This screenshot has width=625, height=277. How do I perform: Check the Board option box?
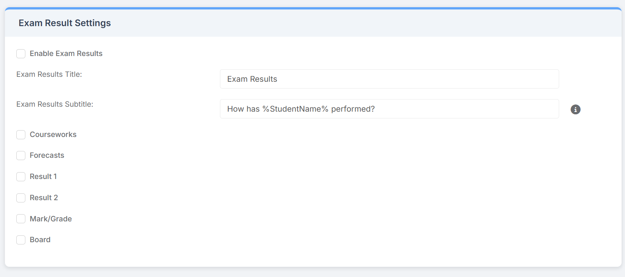(x=21, y=240)
